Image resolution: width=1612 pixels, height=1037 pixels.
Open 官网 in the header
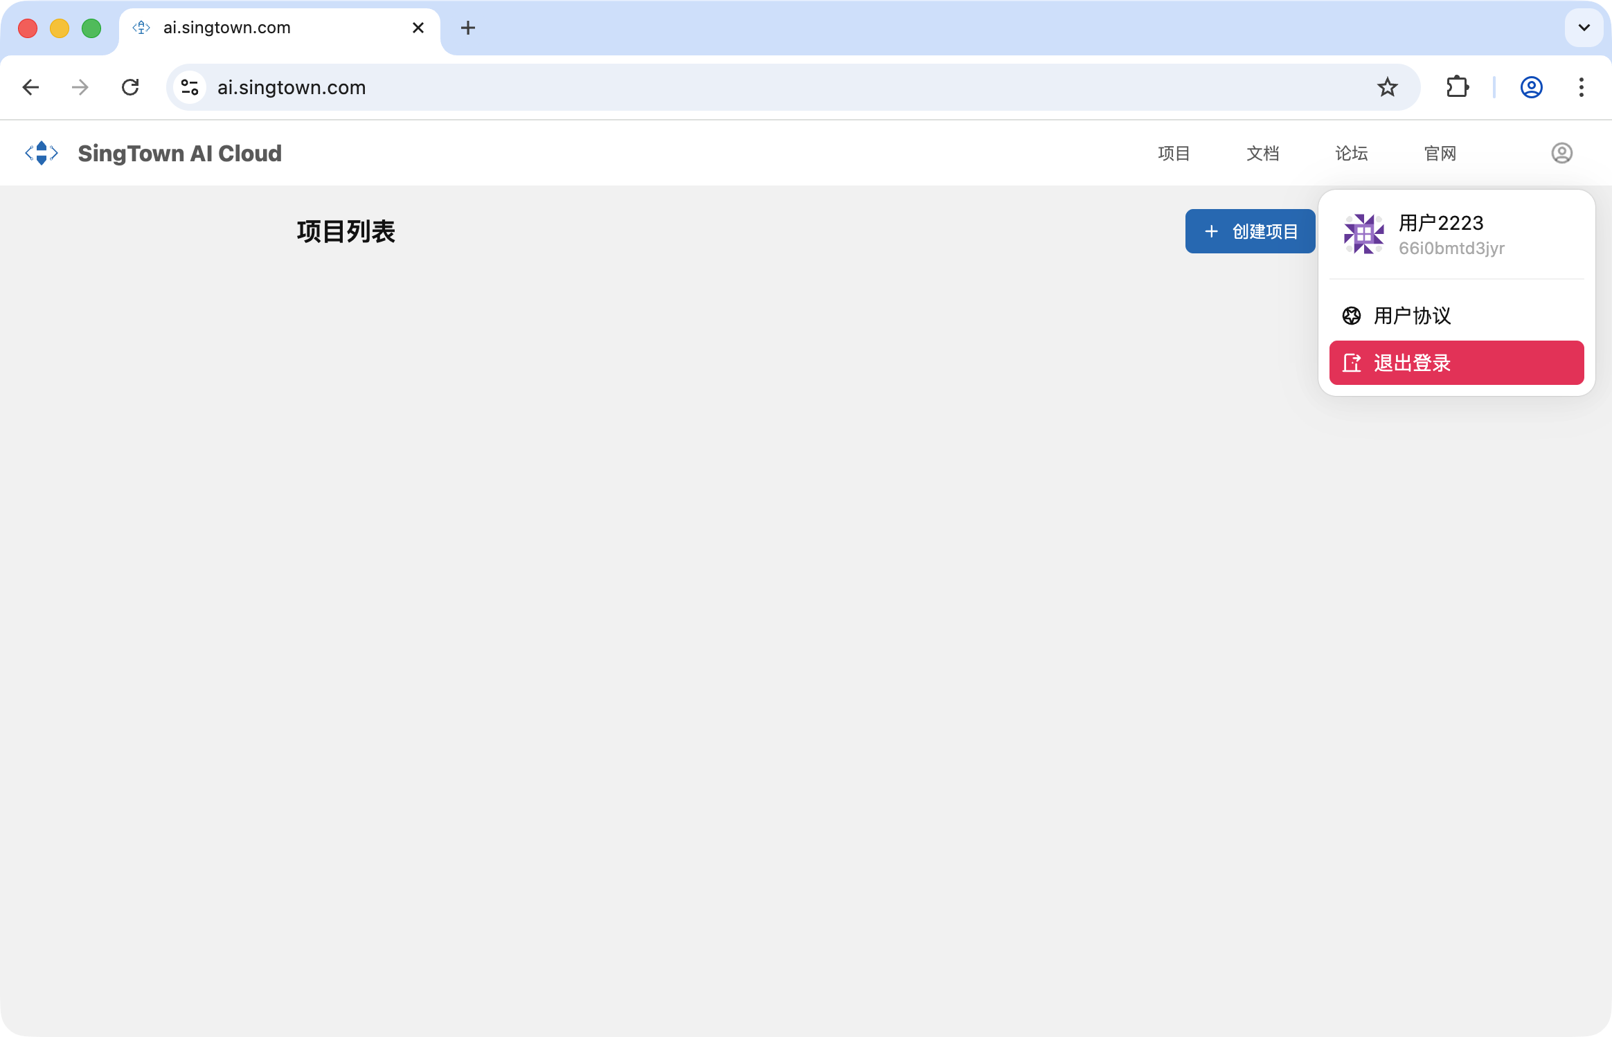pyautogui.click(x=1440, y=153)
